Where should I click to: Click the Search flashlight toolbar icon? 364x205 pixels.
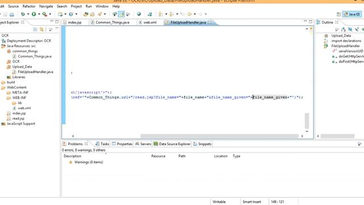coord(100,14)
